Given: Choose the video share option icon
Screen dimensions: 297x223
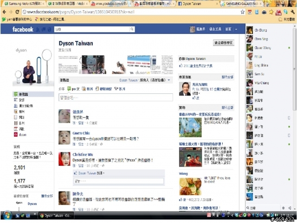Looking at the screenshot, I should pos(116,89).
